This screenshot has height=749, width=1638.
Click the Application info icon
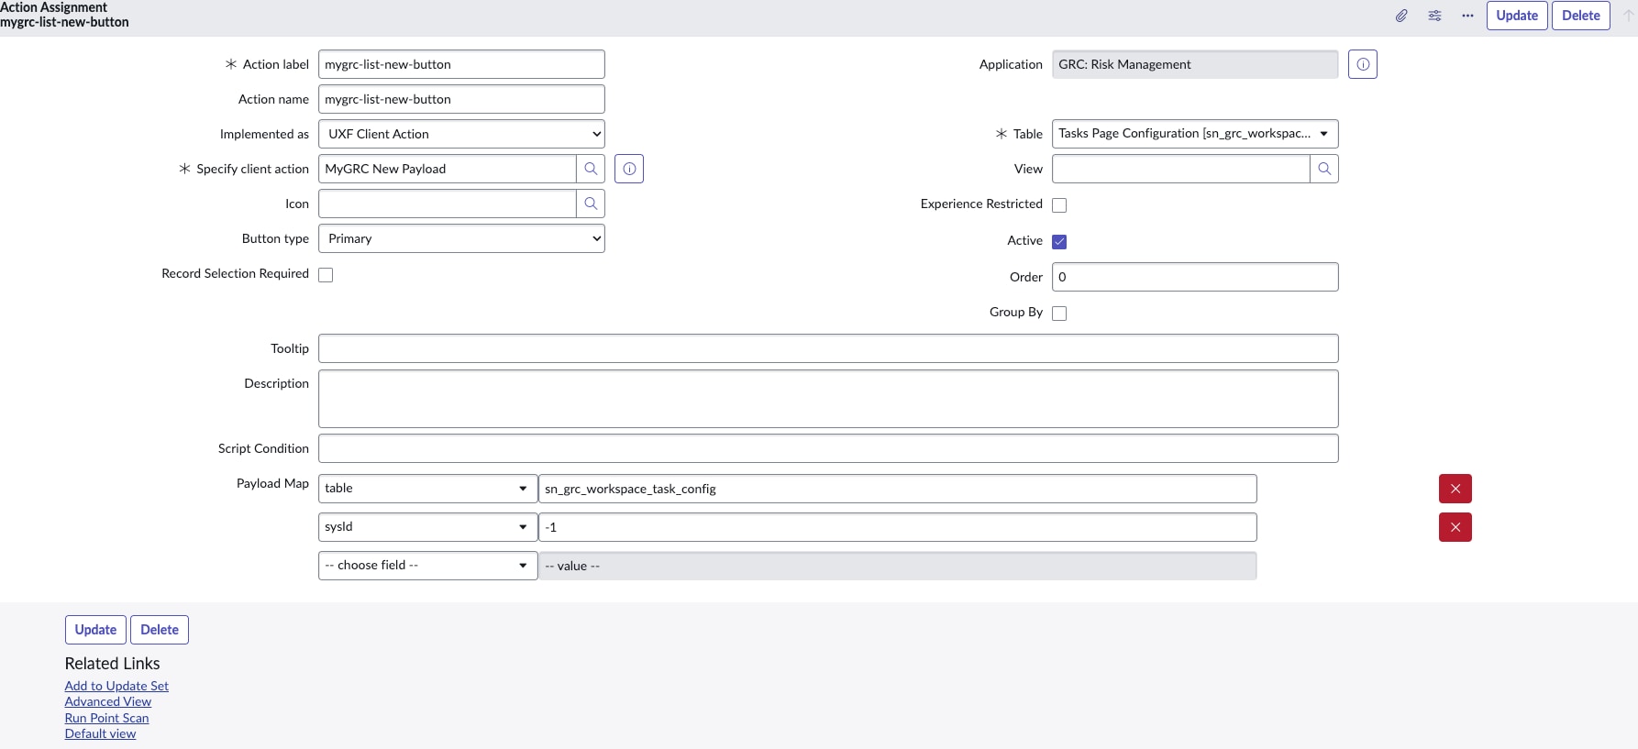pyautogui.click(x=1362, y=64)
